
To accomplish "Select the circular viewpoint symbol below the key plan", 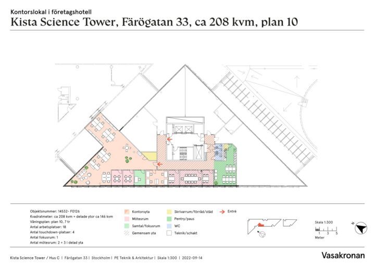I will tap(262, 234).
